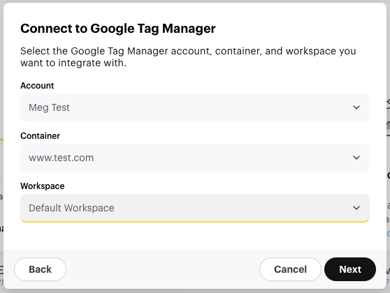Click the gray footer area between Back and Cancel

163,269
